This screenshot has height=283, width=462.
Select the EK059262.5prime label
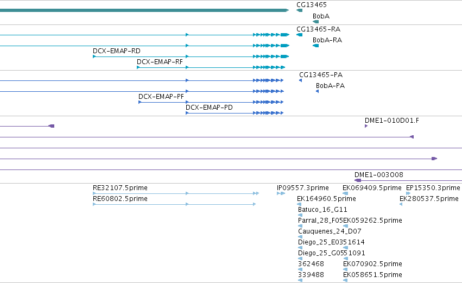pyautogui.click(x=372, y=221)
